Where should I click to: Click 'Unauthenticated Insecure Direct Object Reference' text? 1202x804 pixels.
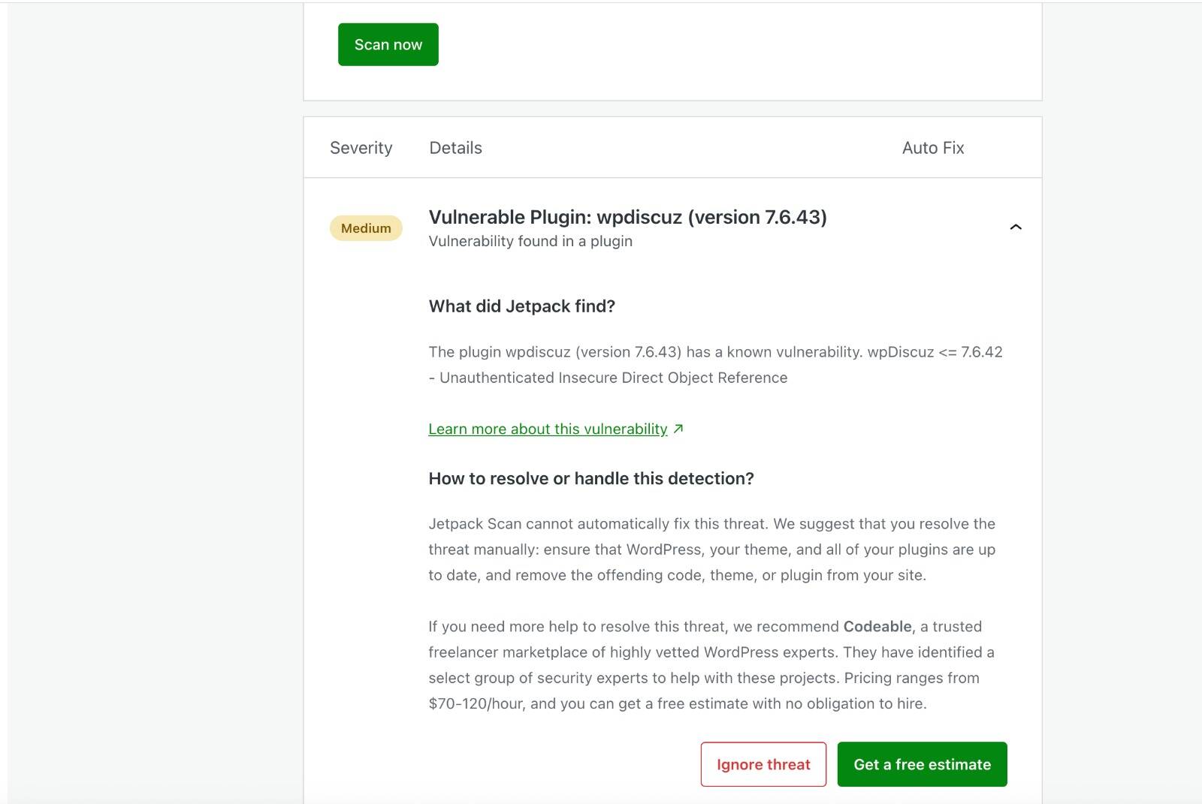point(613,378)
